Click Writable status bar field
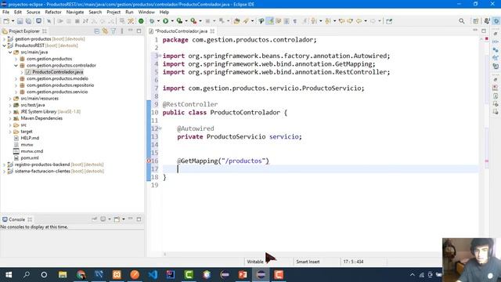 pyautogui.click(x=255, y=262)
